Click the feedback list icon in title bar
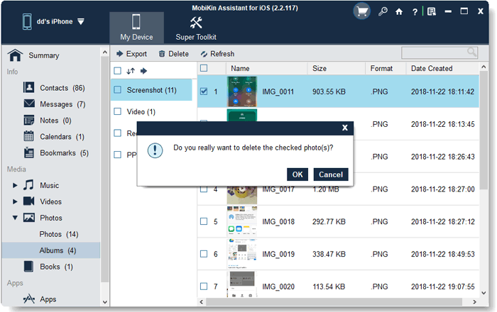The image size is (497, 312). pos(432,12)
